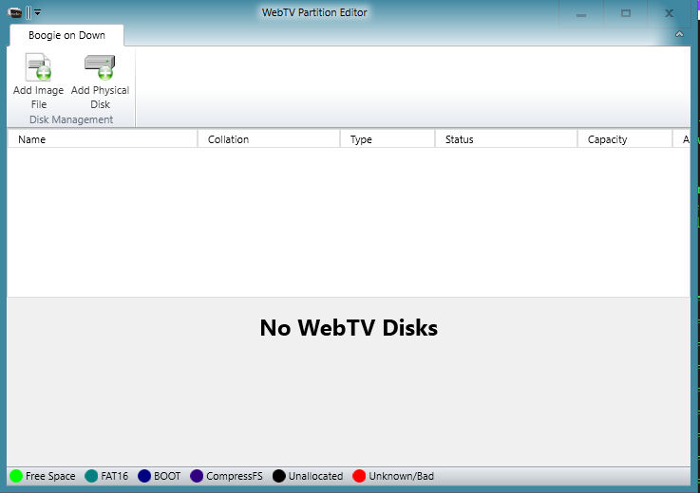Screen dimensions: 700x493
Task: Sort by the Status column header
Action: (506, 139)
